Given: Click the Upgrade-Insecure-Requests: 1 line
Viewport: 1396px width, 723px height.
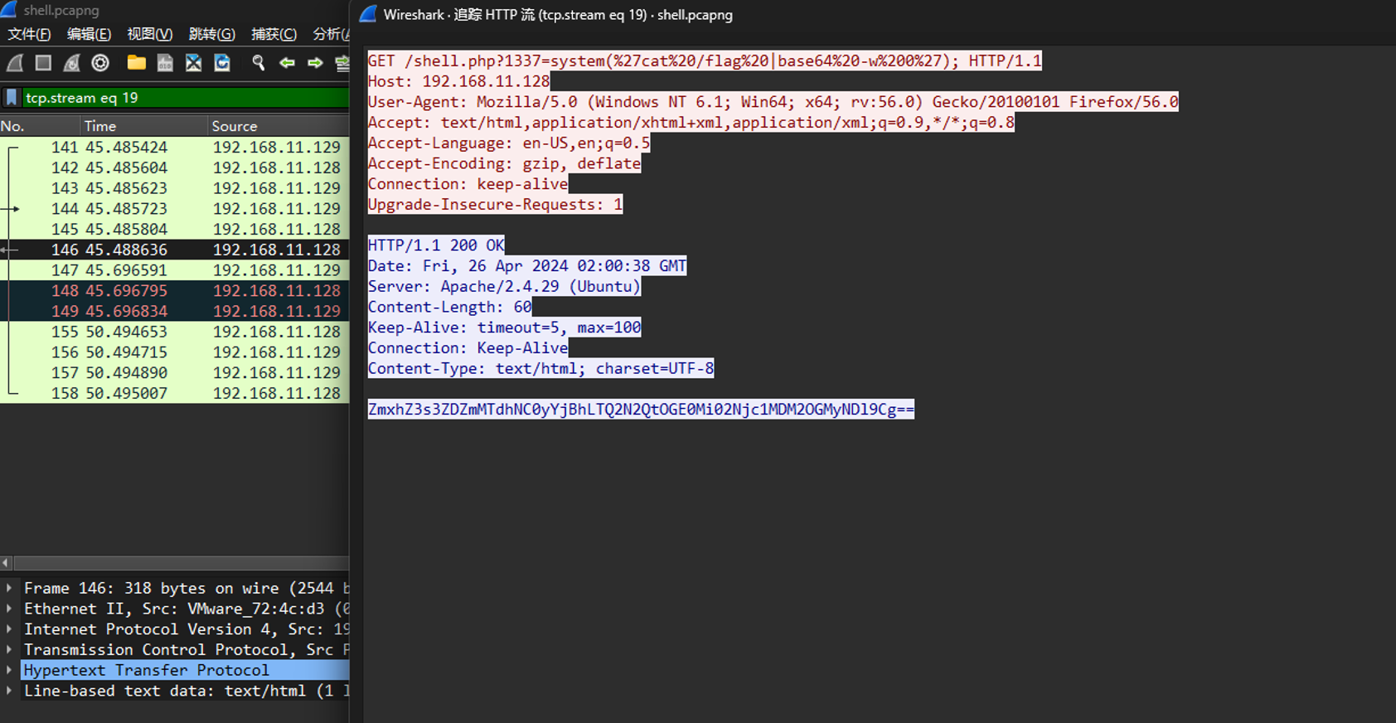Looking at the screenshot, I should coord(495,205).
